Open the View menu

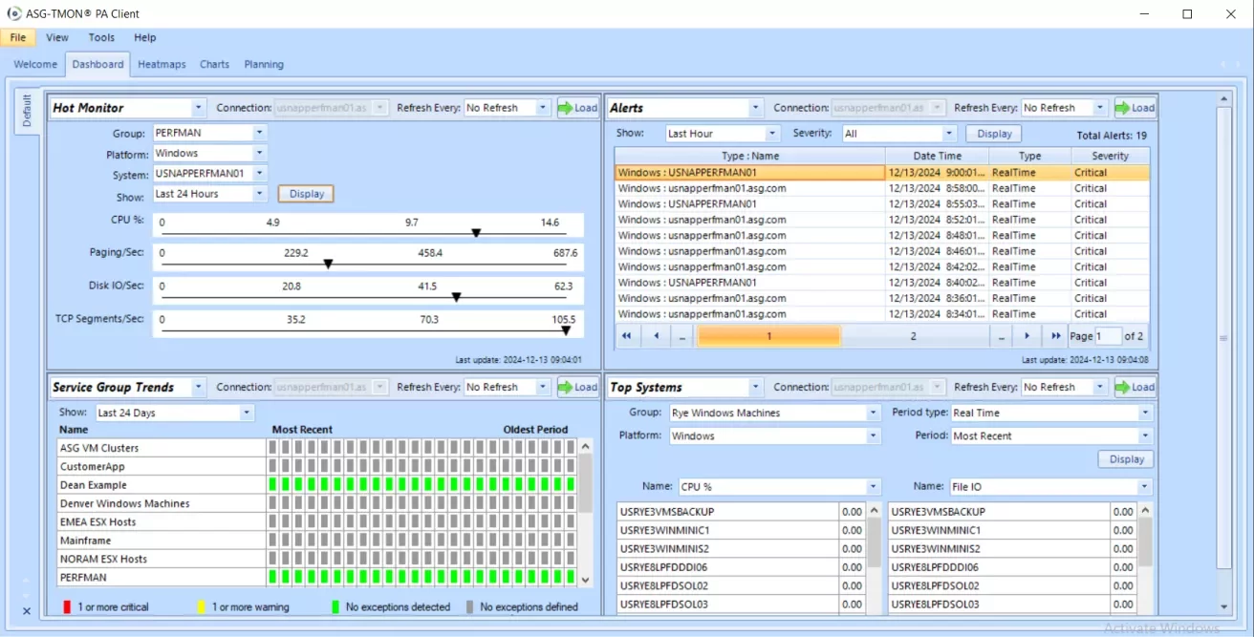click(57, 37)
